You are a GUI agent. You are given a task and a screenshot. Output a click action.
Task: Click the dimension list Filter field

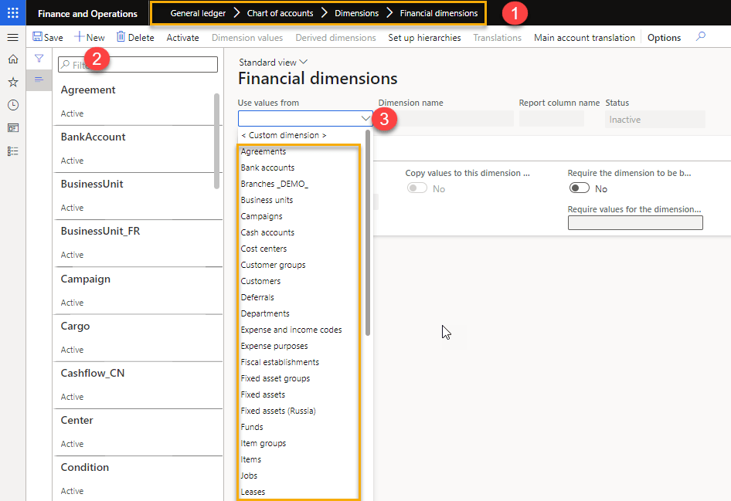[x=139, y=65]
